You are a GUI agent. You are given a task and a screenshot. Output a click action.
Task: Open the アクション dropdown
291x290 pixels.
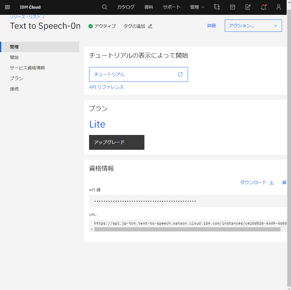[253, 26]
